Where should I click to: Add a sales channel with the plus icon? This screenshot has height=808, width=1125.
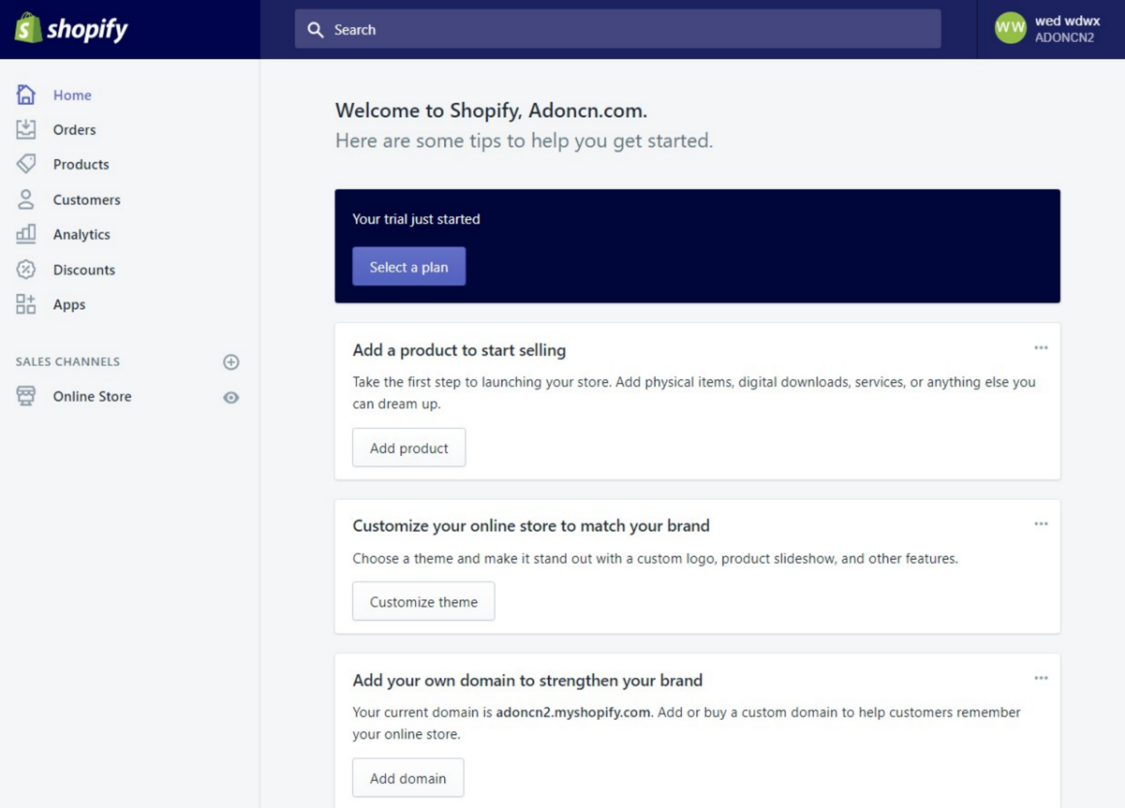(231, 362)
